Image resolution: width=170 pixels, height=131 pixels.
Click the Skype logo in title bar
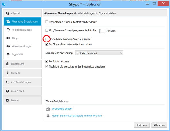(x=4, y=4)
